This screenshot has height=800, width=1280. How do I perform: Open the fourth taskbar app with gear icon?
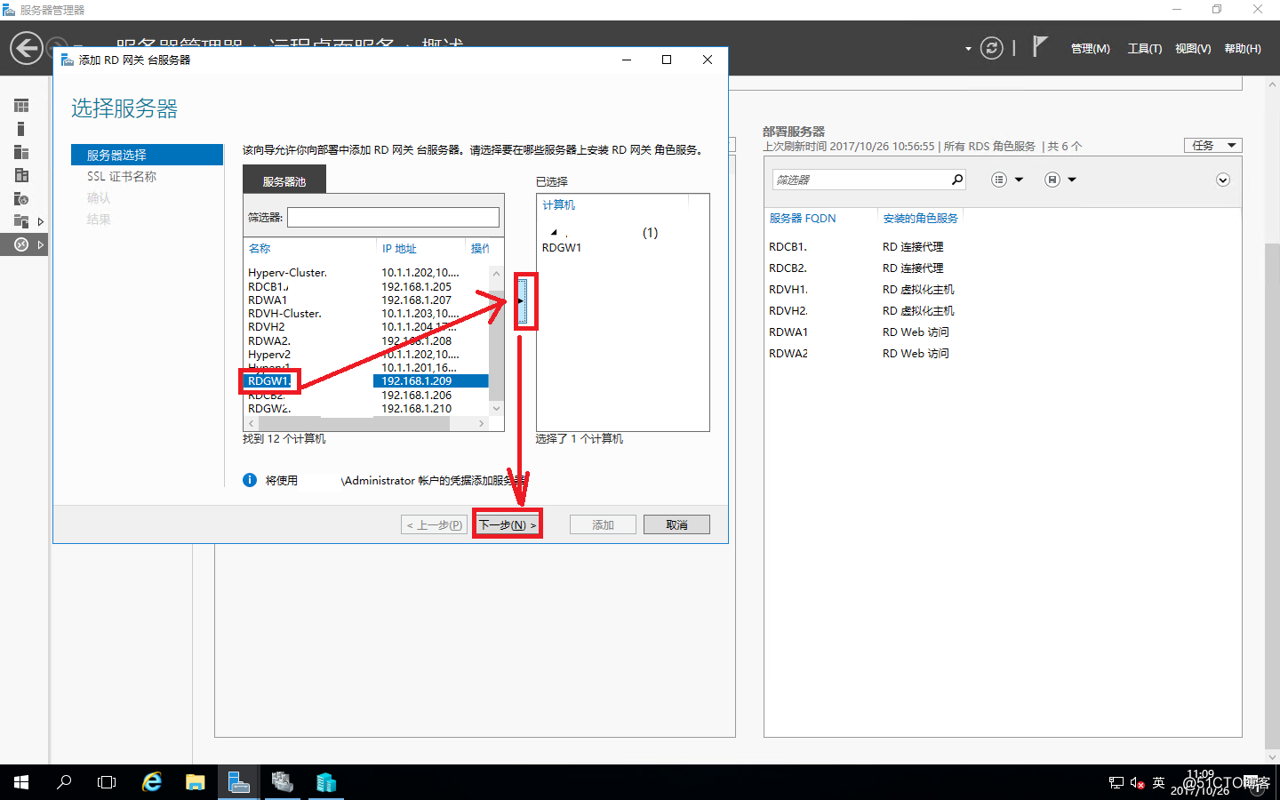tap(283, 782)
